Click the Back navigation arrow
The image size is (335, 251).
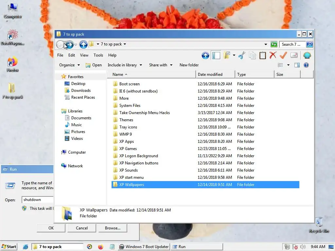[x=60, y=44]
